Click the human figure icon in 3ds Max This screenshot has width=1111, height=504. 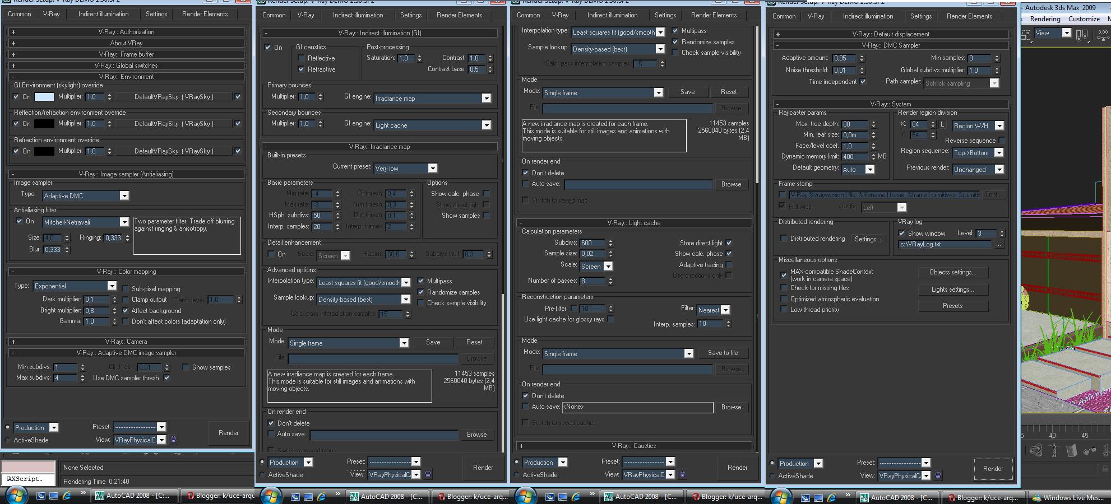pos(1054,451)
